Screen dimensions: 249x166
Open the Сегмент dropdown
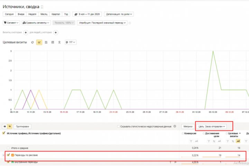(x=11, y=23)
